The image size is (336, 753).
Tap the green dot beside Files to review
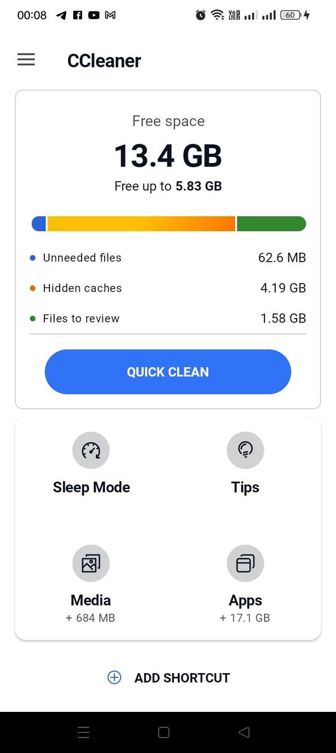32,319
